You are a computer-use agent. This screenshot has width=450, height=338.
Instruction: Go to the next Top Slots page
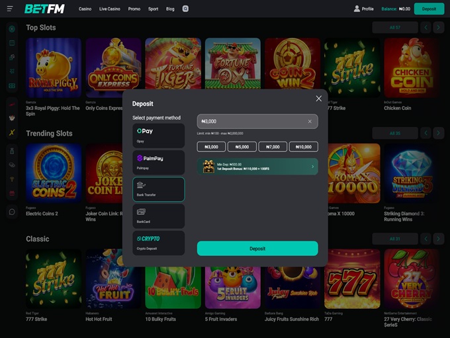(x=438, y=28)
